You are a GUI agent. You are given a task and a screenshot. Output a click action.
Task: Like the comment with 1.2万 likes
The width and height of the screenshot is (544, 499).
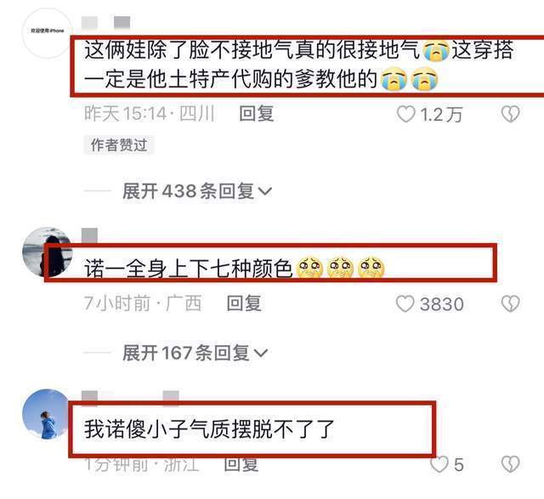point(406,114)
